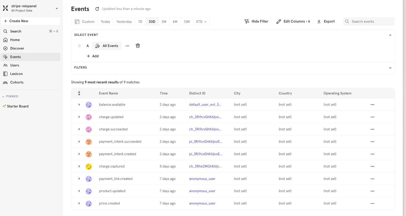
Task: Open row menu for price.created
Action: tap(372, 204)
